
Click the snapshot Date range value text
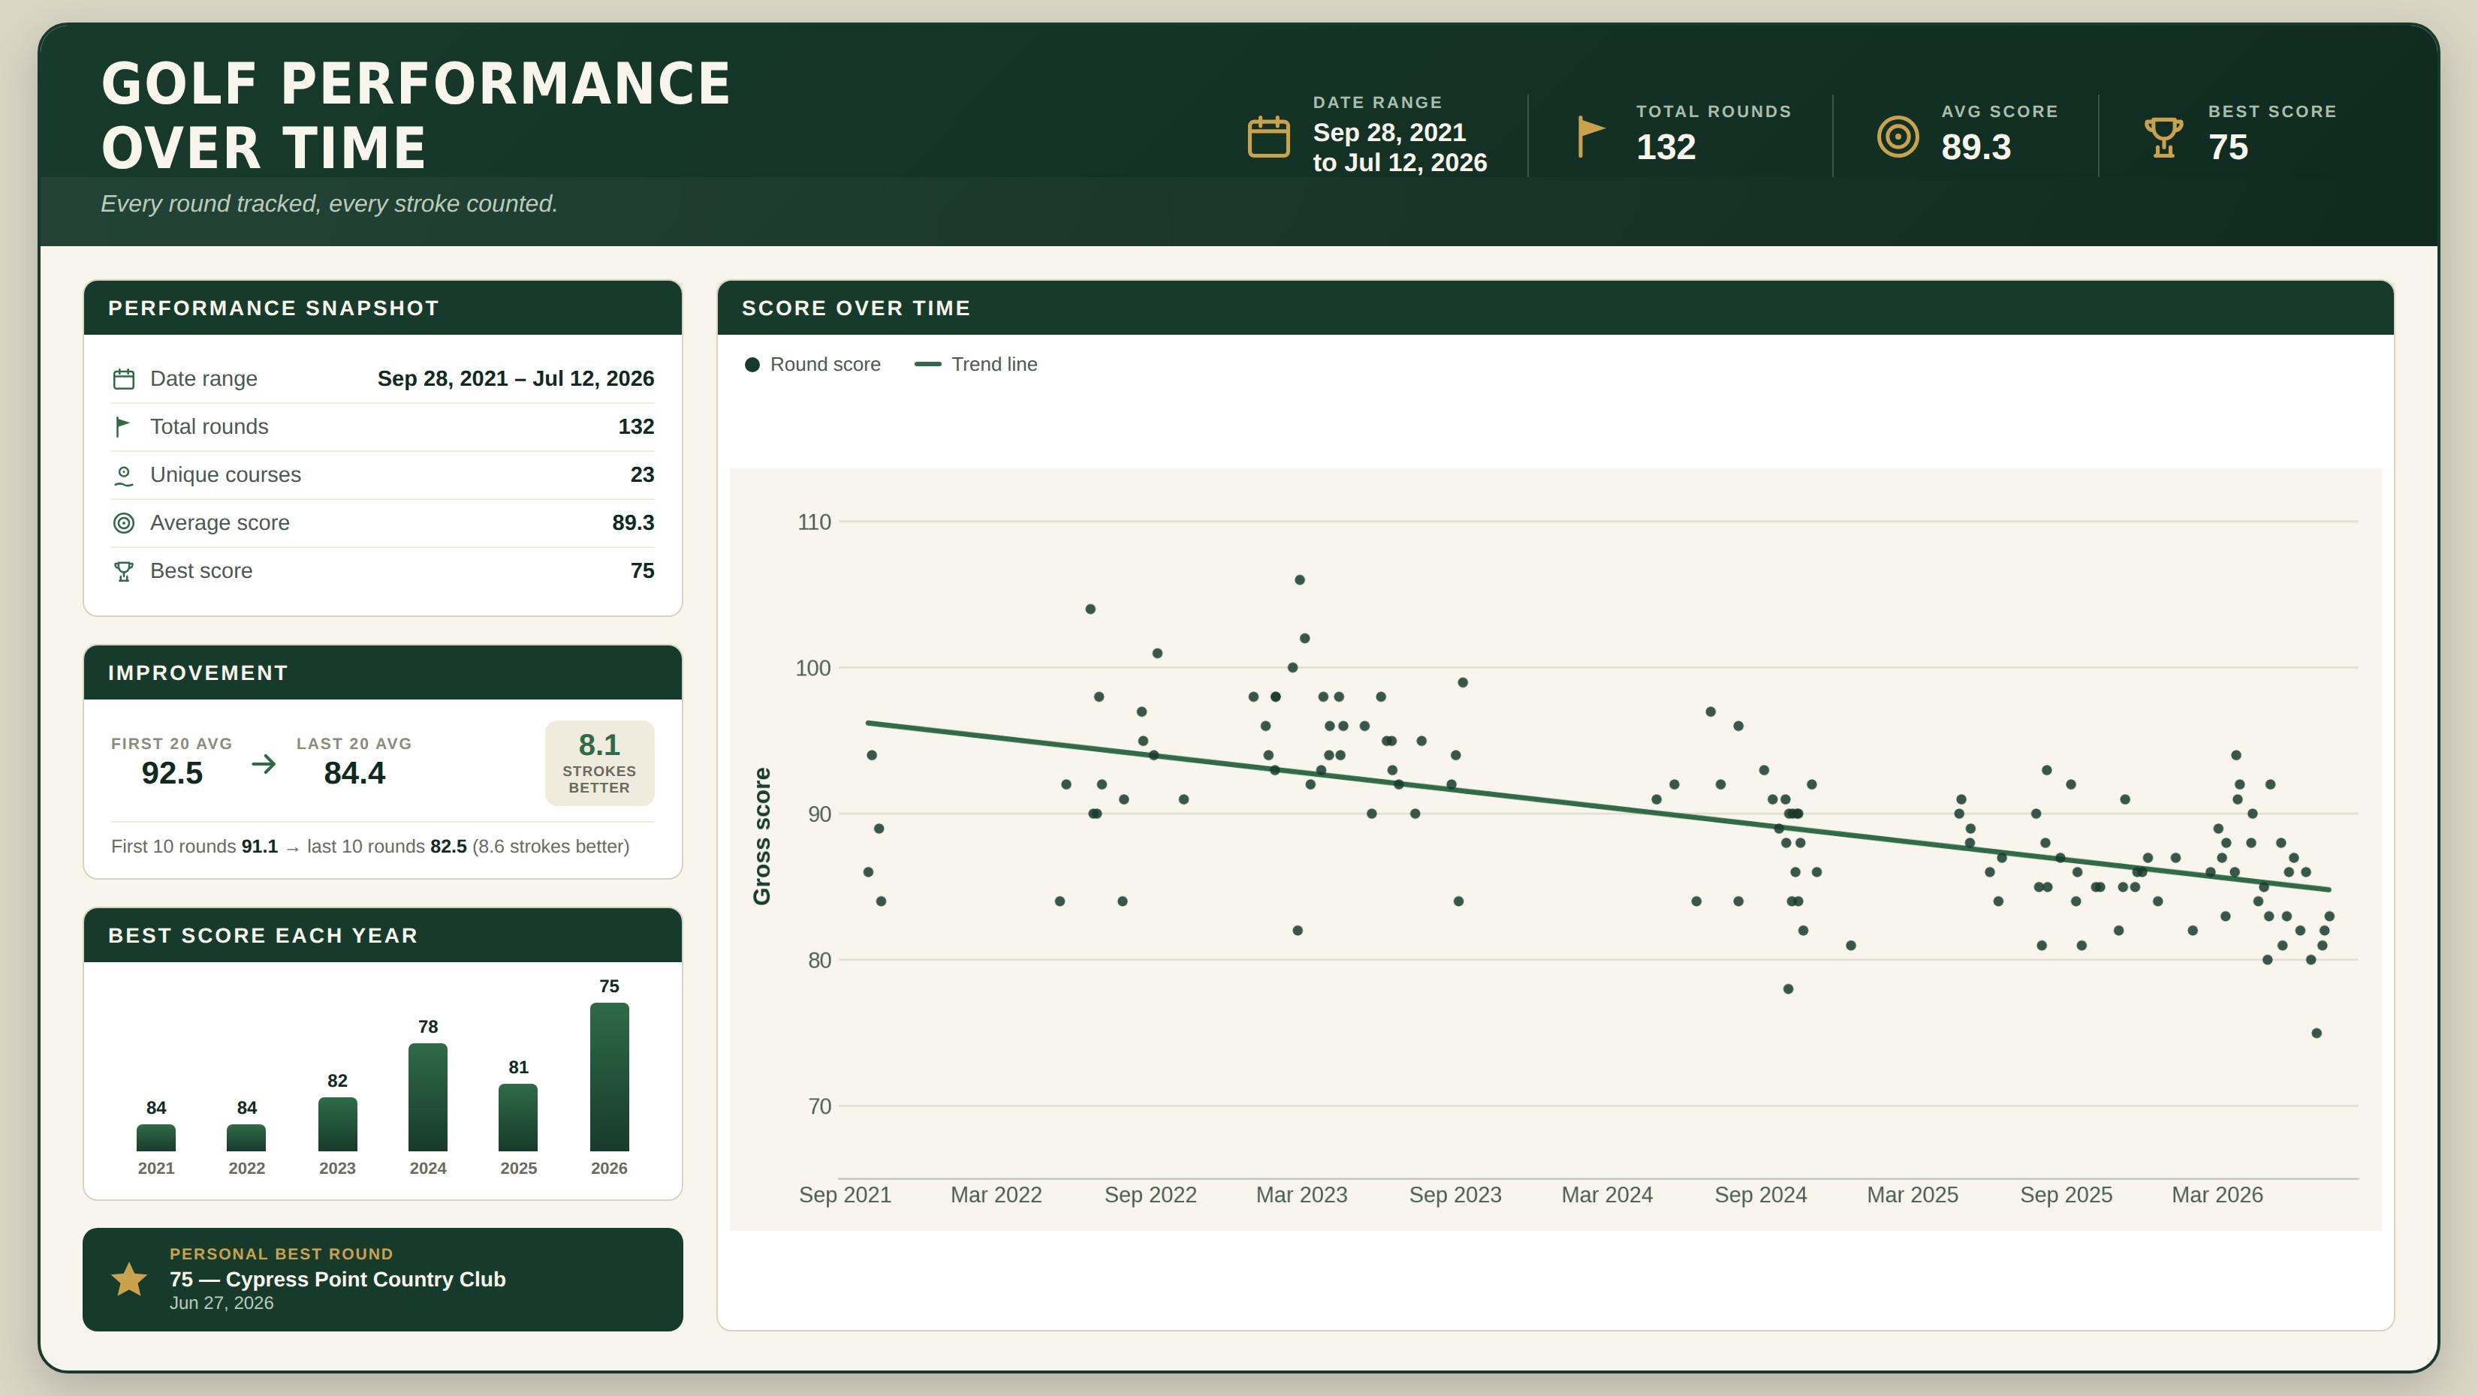516,379
